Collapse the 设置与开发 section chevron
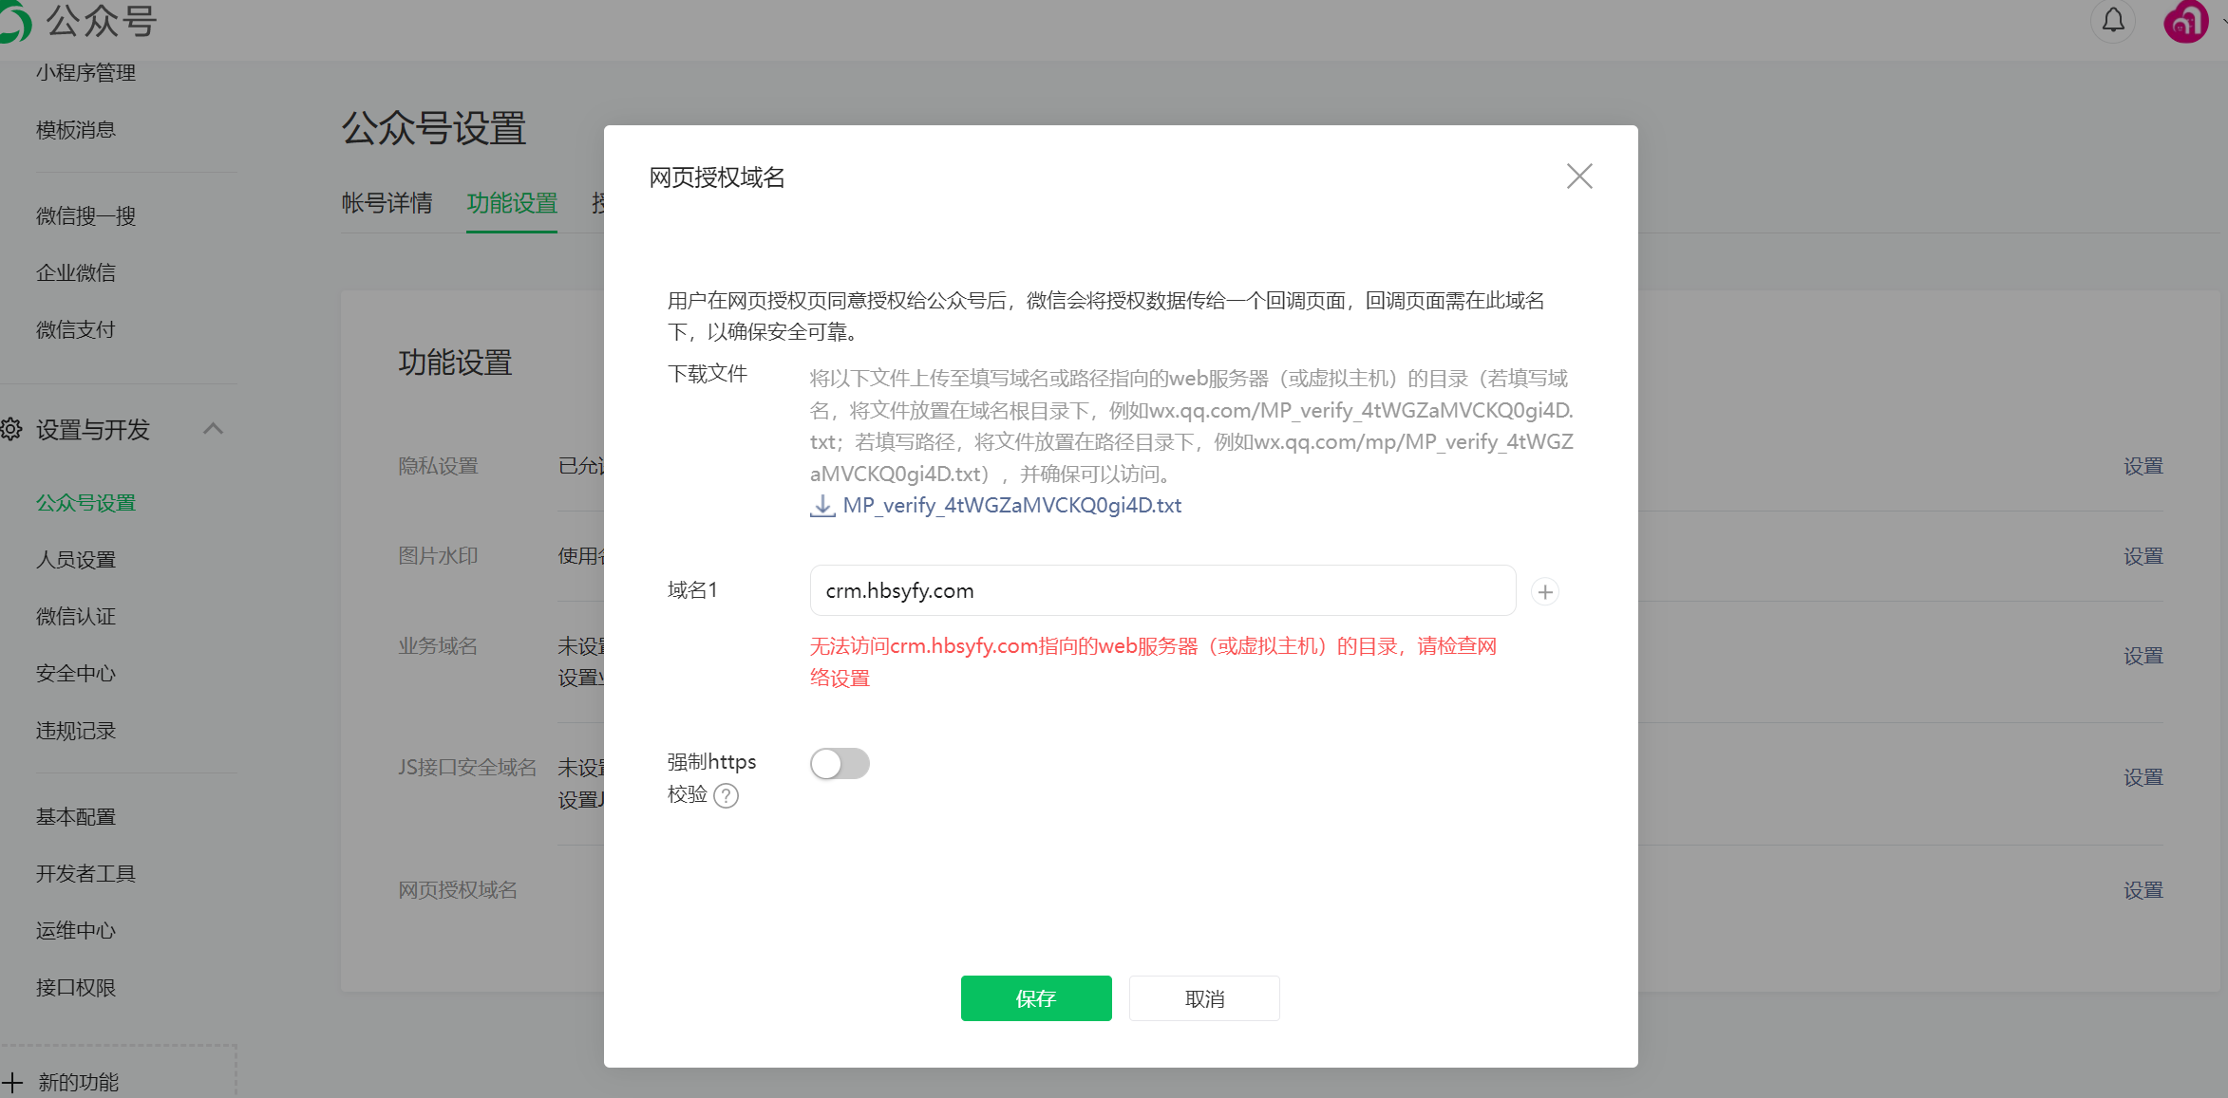Screen dimensions: 2228x1098 point(213,429)
